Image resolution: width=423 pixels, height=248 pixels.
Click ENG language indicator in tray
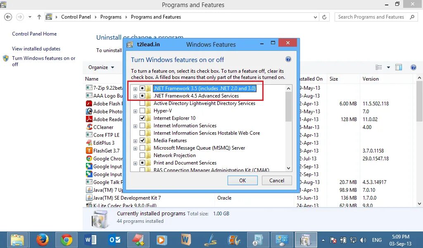pos(377,240)
